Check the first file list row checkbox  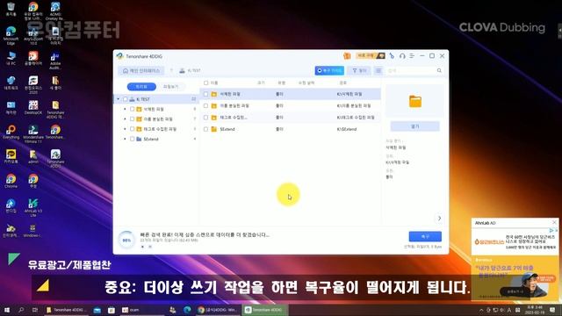205,94
